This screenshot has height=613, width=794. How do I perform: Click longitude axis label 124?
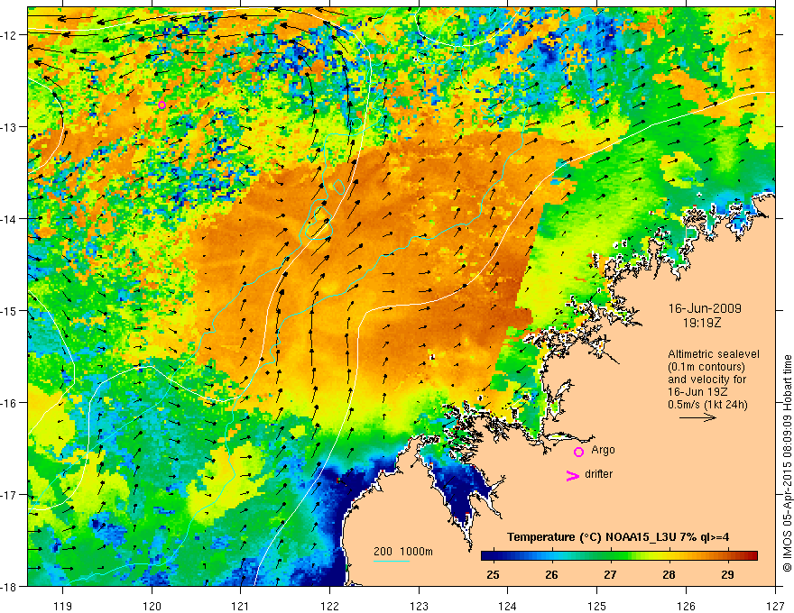click(x=508, y=606)
